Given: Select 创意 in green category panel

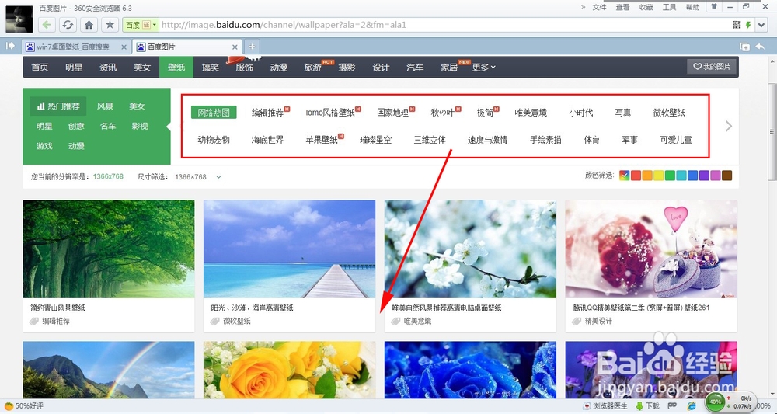Looking at the screenshot, I should coord(76,126).
